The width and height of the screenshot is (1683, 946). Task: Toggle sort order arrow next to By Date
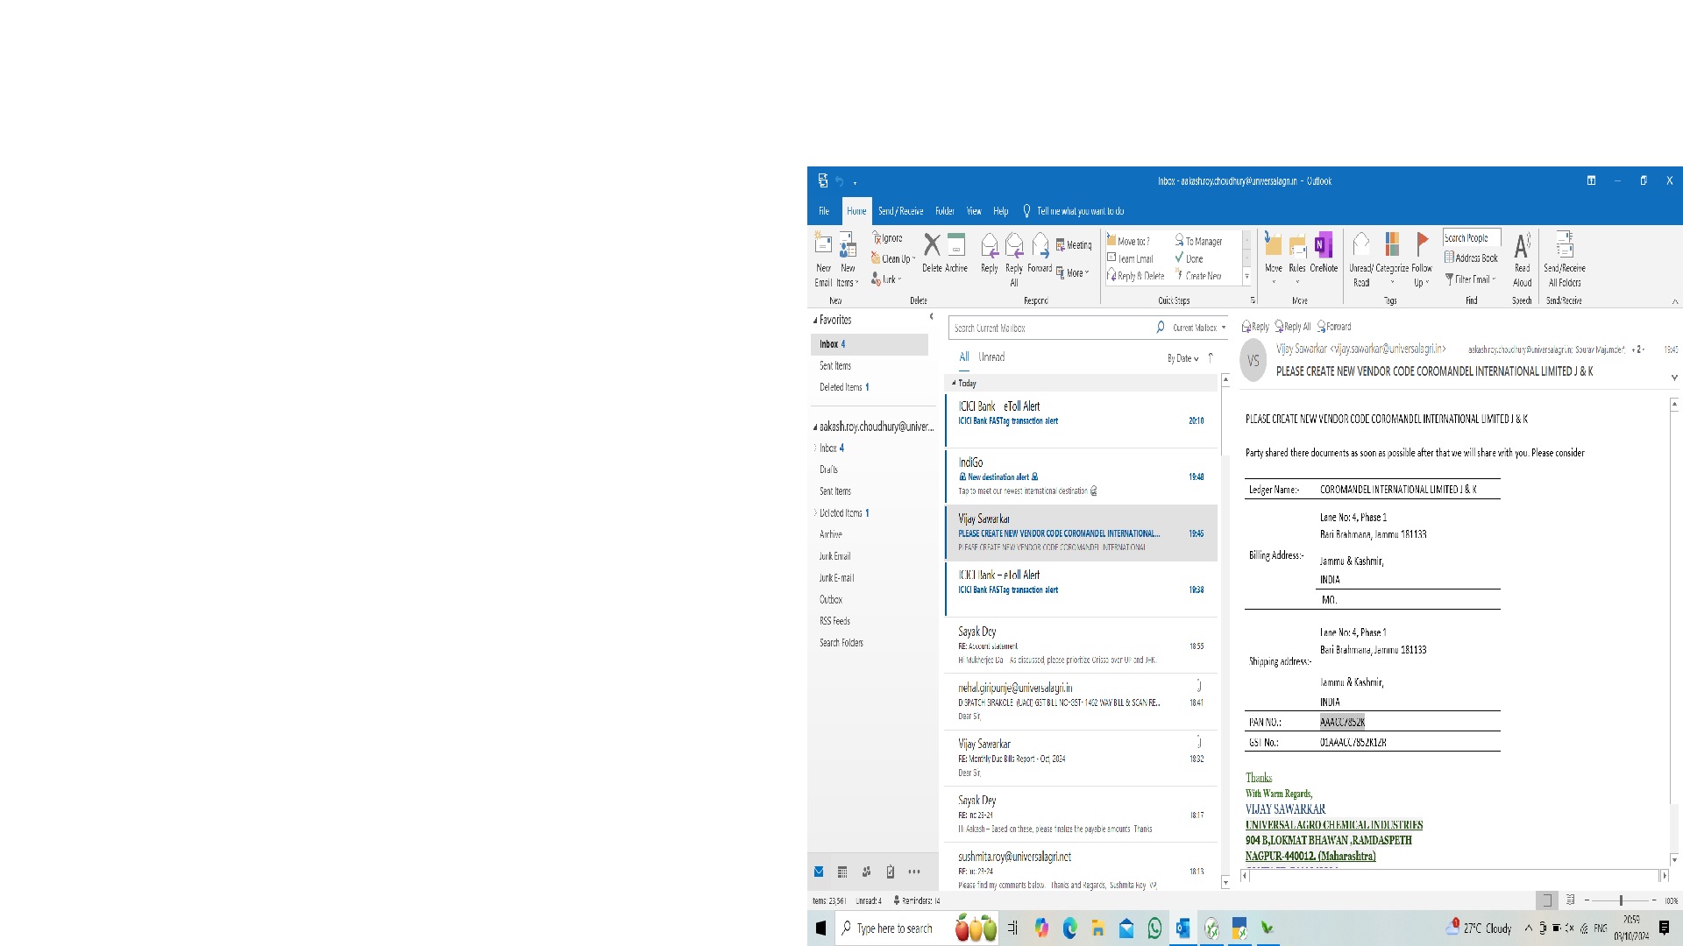pyautogui.click(x=1211, y=357)
